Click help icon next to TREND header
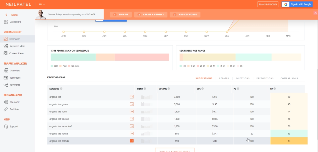 coord(145,89)
